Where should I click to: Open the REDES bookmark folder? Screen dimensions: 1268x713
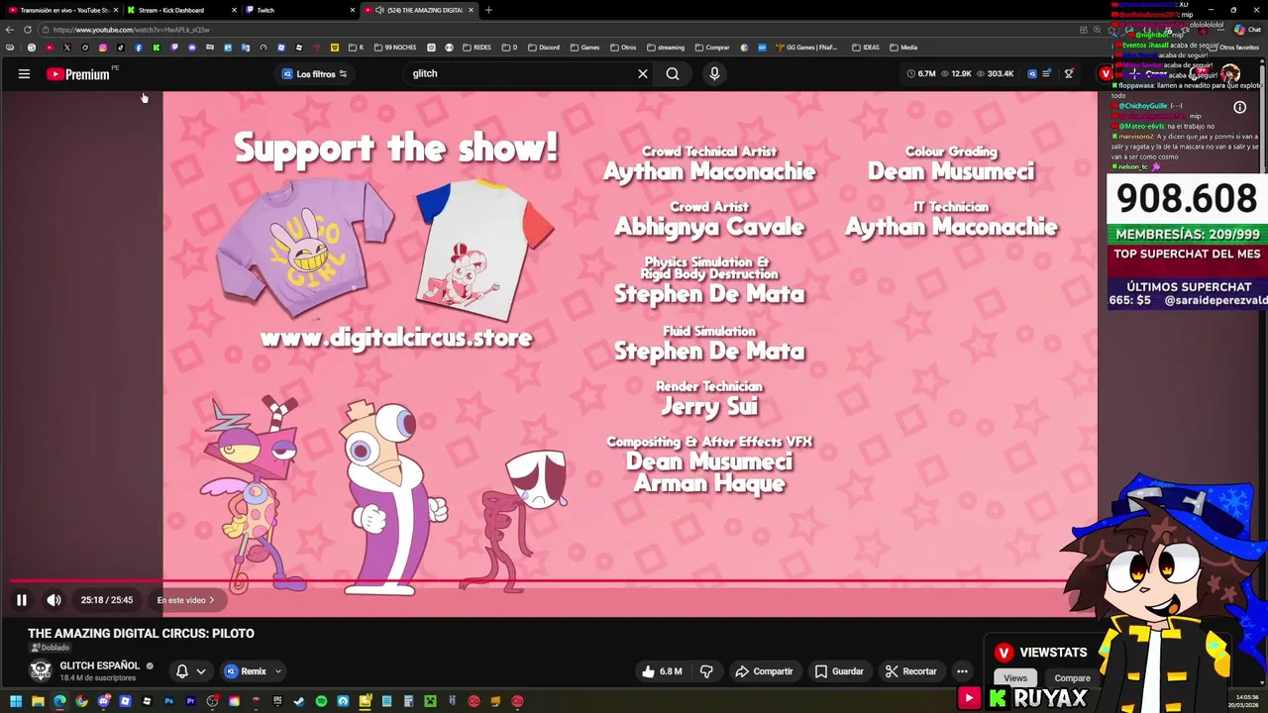(x=475, y=48)
